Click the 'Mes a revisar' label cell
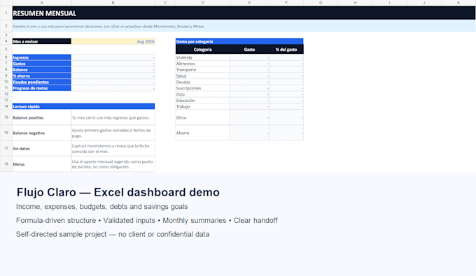 [42, 41]
